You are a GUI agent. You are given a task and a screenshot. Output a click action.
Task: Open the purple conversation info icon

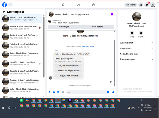112,14
